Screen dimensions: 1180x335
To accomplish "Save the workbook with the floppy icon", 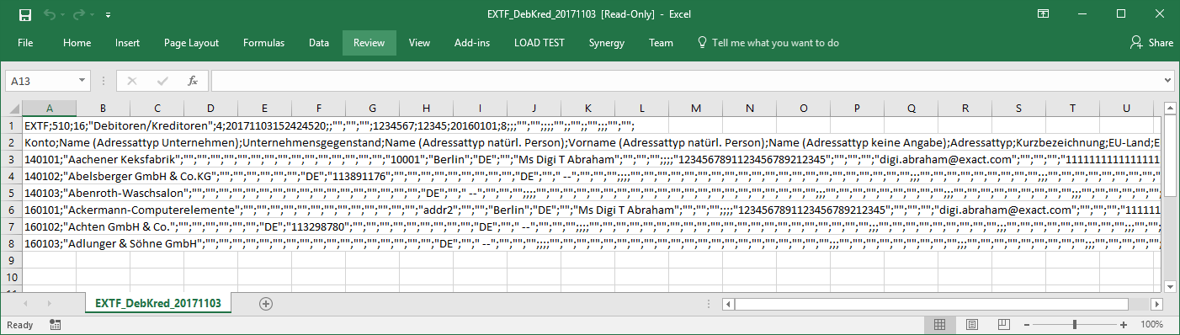I will click(25, 14).
